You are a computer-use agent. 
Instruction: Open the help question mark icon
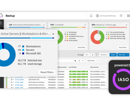click(121, 16)
